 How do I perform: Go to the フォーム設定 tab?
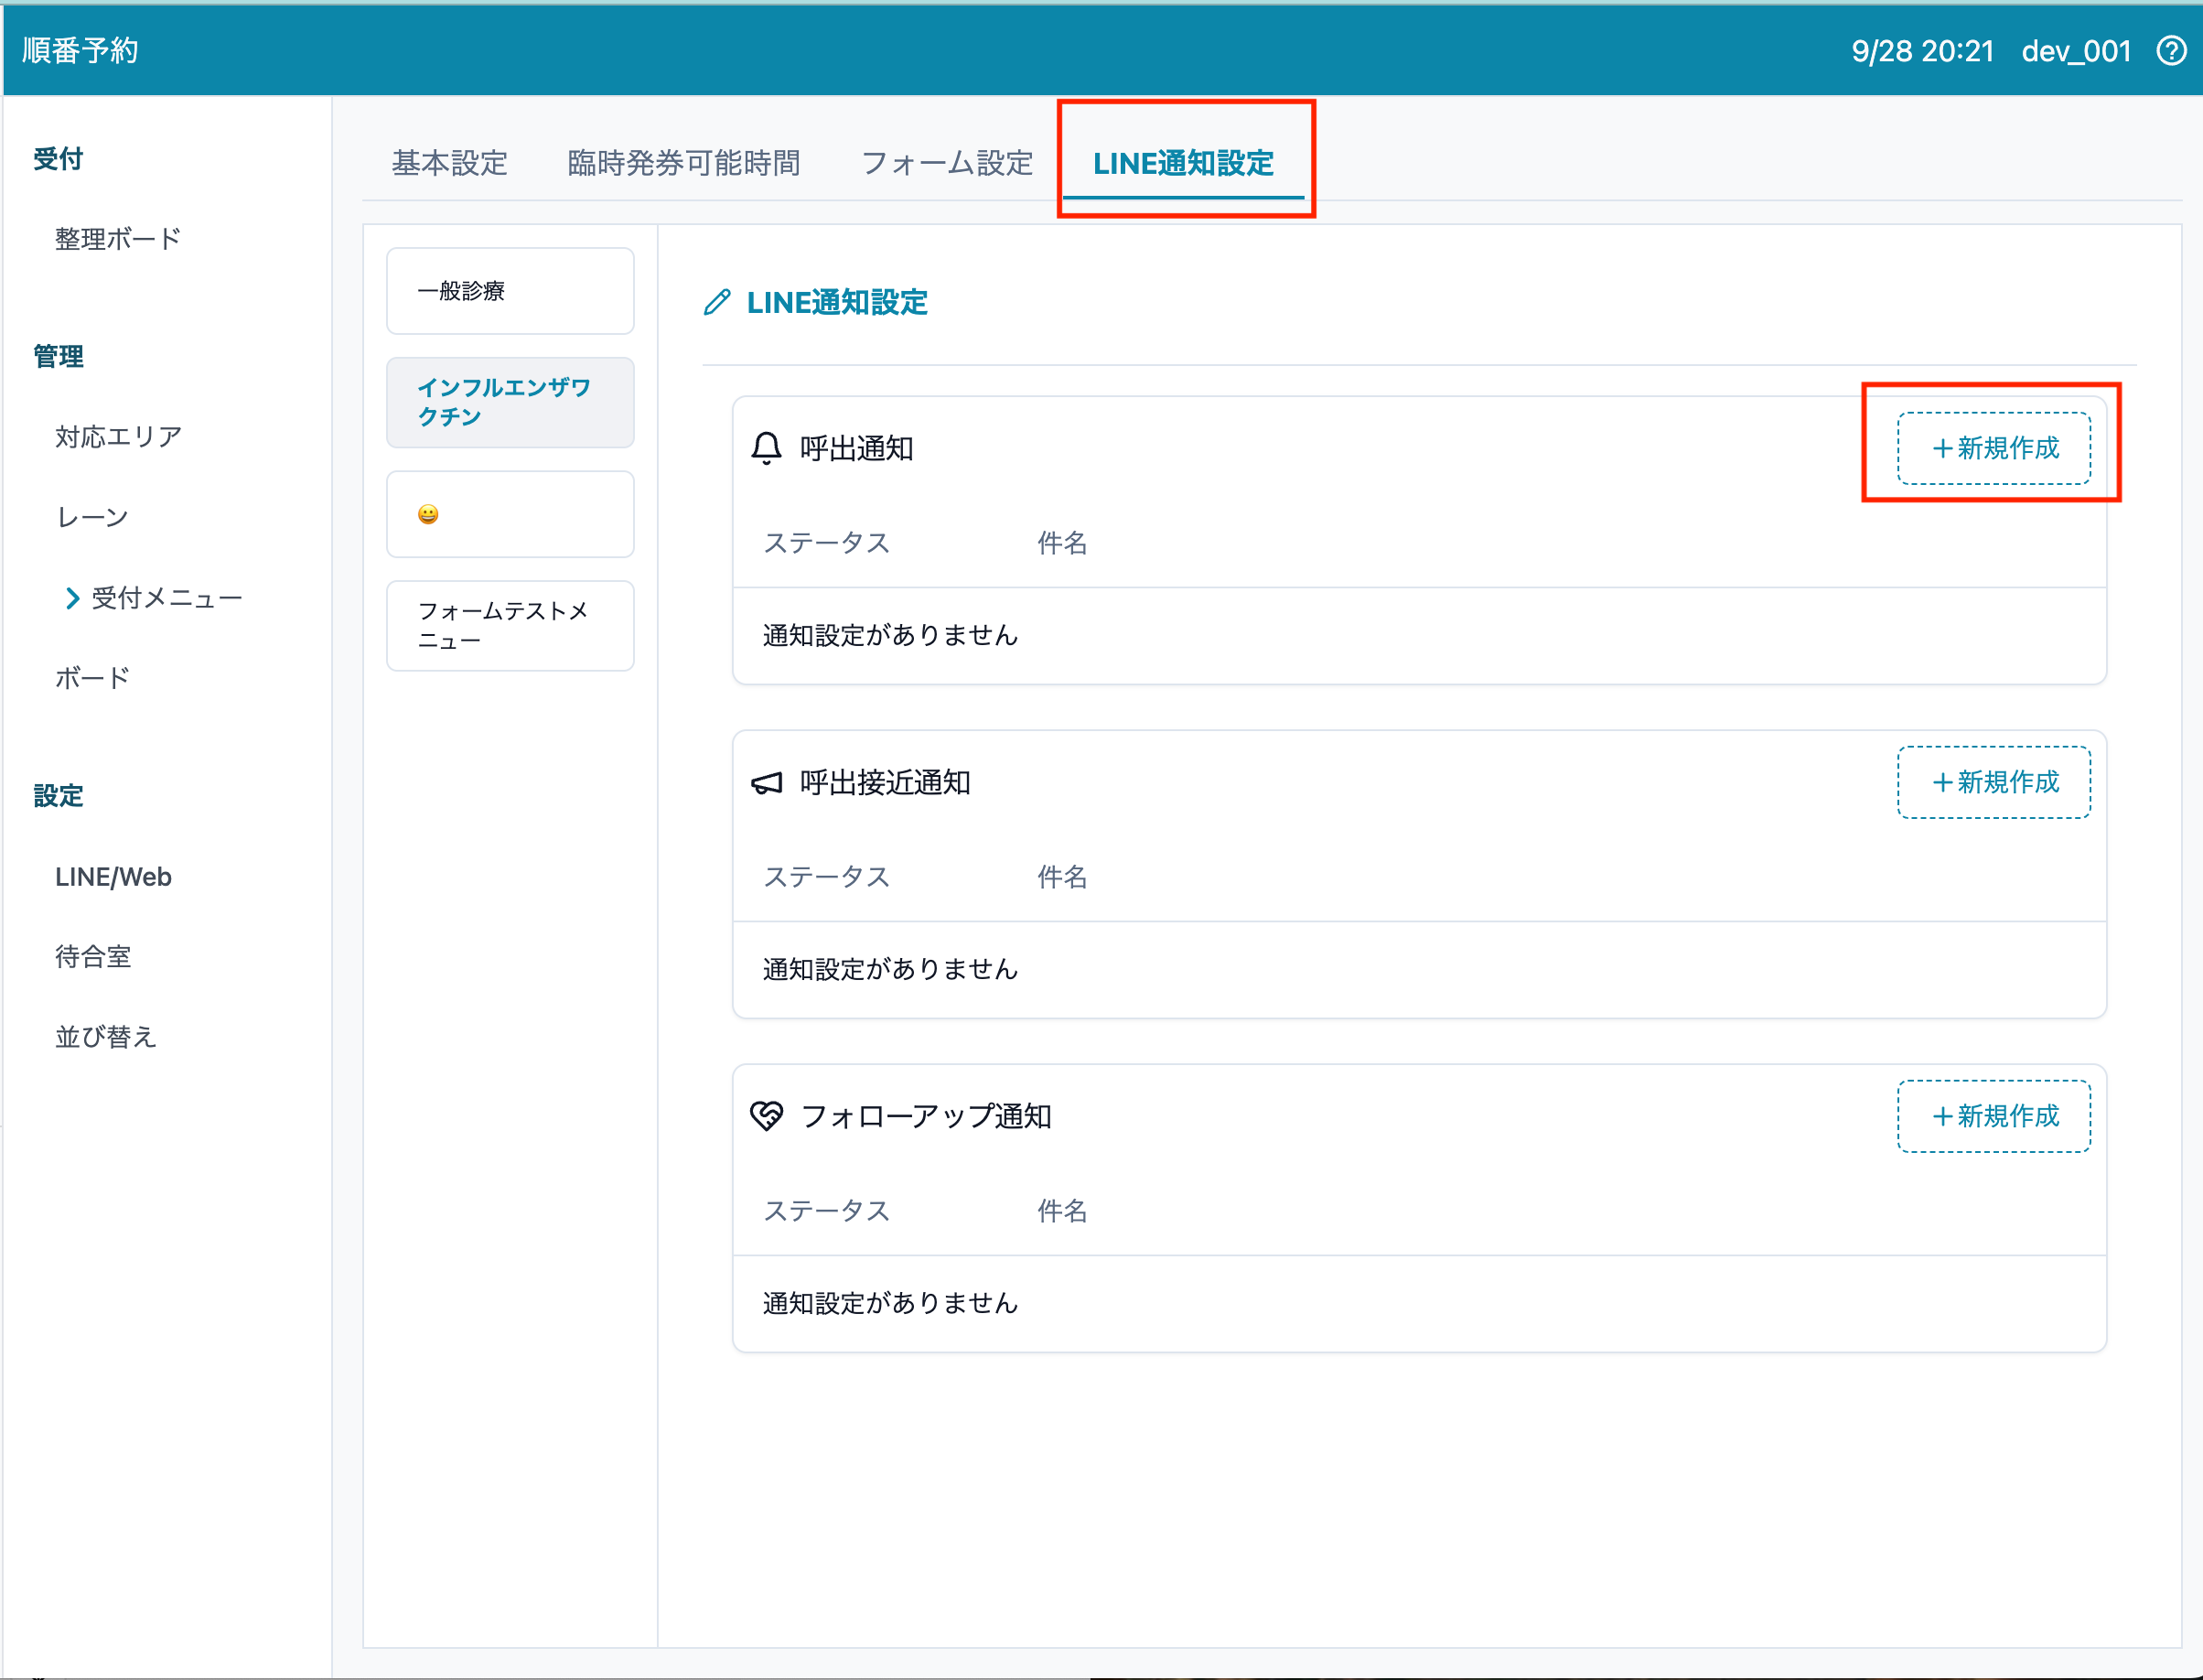pos(947,162)
